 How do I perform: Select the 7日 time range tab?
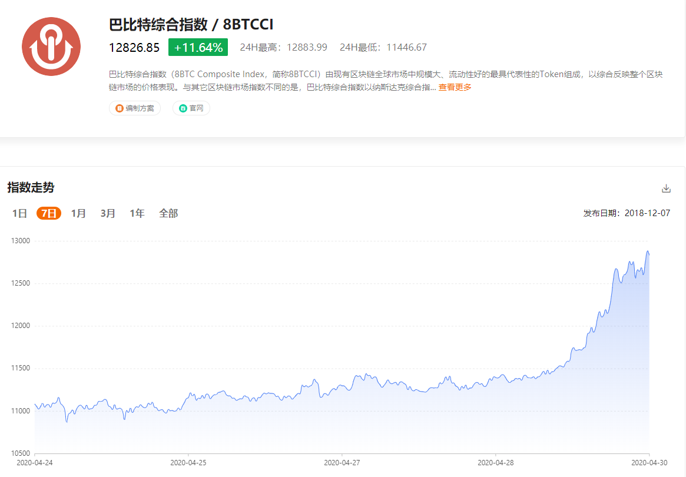(48, 213)
